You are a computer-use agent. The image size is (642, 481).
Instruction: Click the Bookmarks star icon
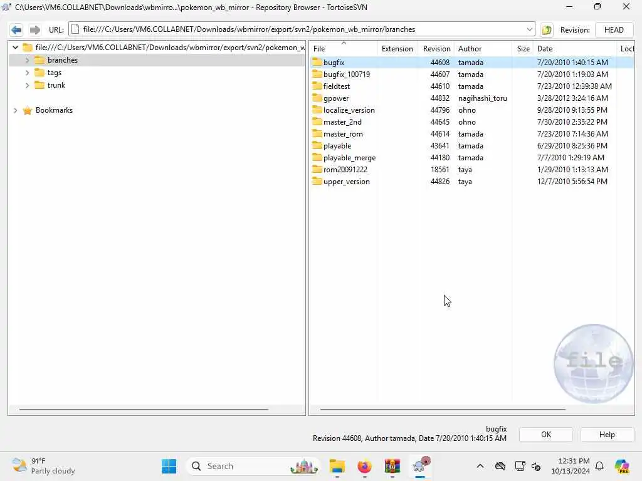pyautogui.click(x=28, y=110)
